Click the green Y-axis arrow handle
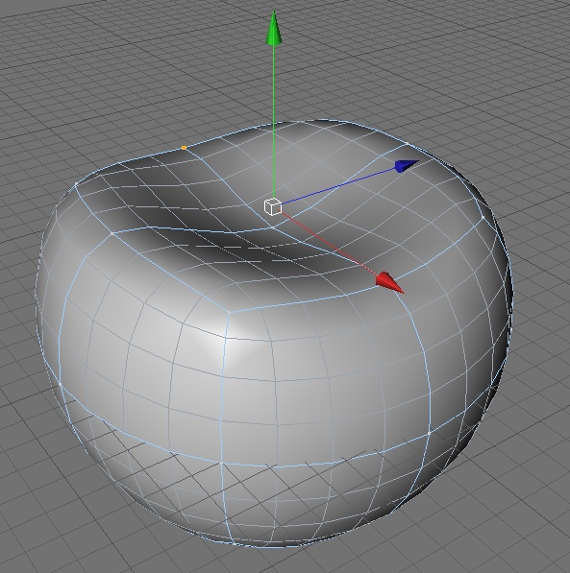Image resolution: width=570 pixels, height=573 pixels. click(274, 29)
